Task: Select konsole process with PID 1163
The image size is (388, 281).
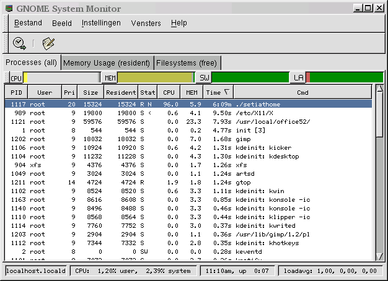Action: [188, 199]
